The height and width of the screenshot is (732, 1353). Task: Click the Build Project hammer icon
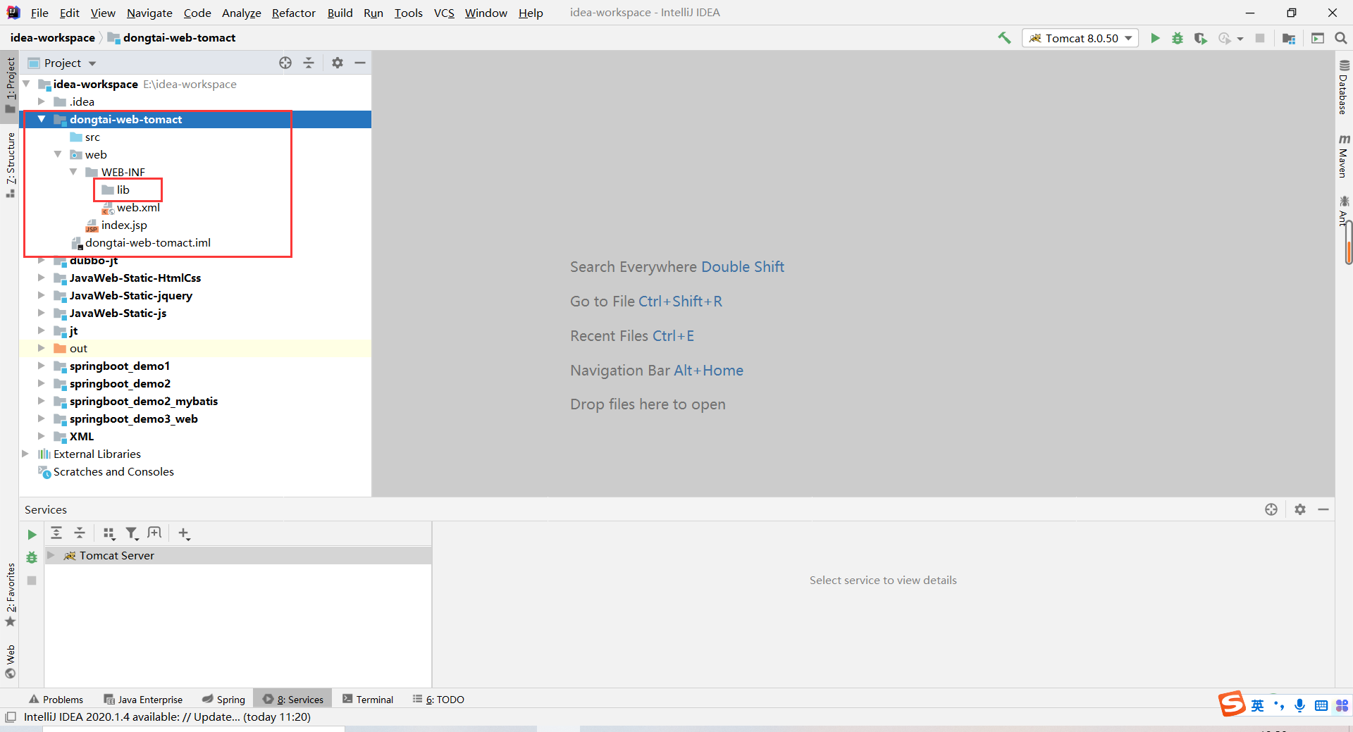click(1004, 38)
